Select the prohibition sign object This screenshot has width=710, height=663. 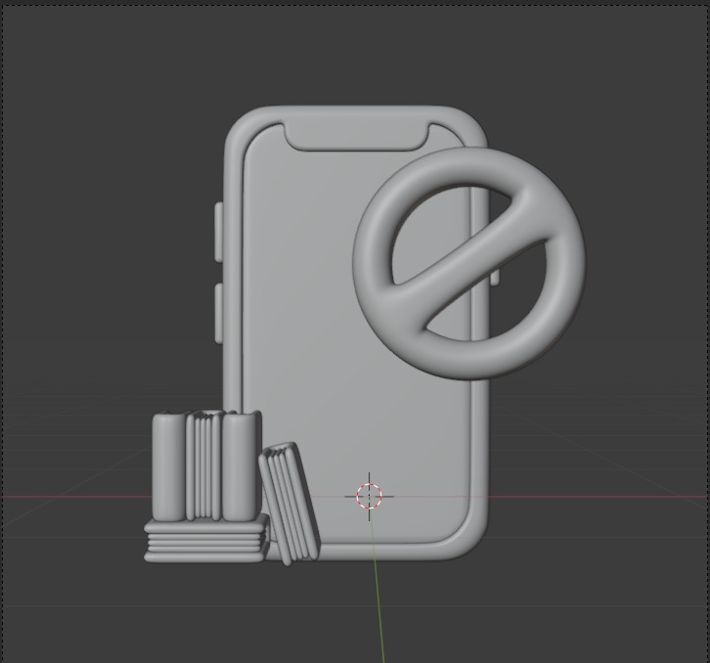[469, 263]
